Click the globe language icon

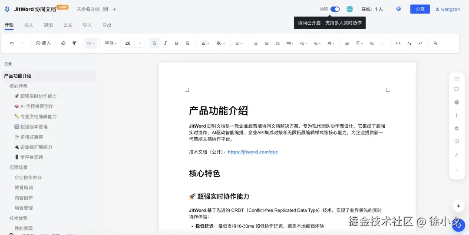398,9
